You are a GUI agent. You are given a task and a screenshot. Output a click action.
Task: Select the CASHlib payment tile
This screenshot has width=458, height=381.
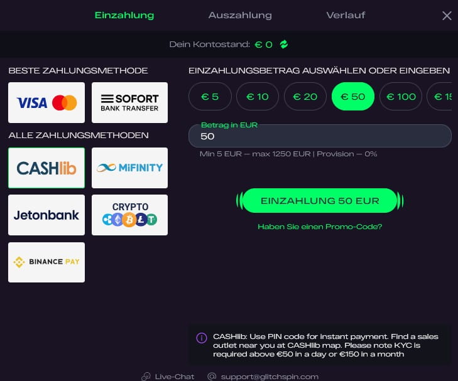46,168
